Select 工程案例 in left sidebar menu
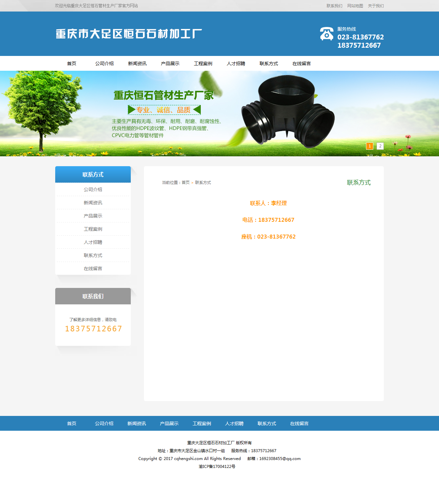The width and height of the screenshot is (439, 487). 93,229
